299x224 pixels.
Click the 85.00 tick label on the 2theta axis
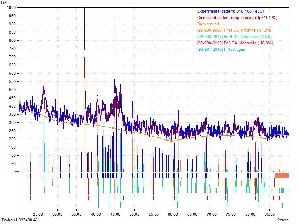click(x=269, y=214)
